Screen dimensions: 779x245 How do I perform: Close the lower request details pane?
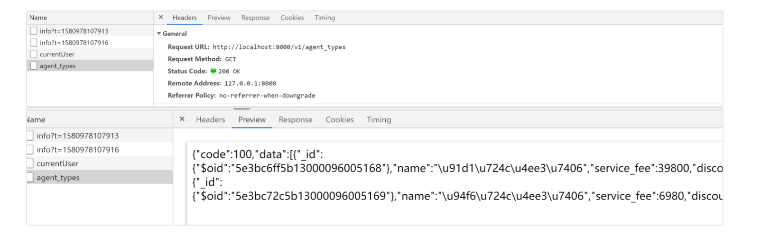[182, 119]
